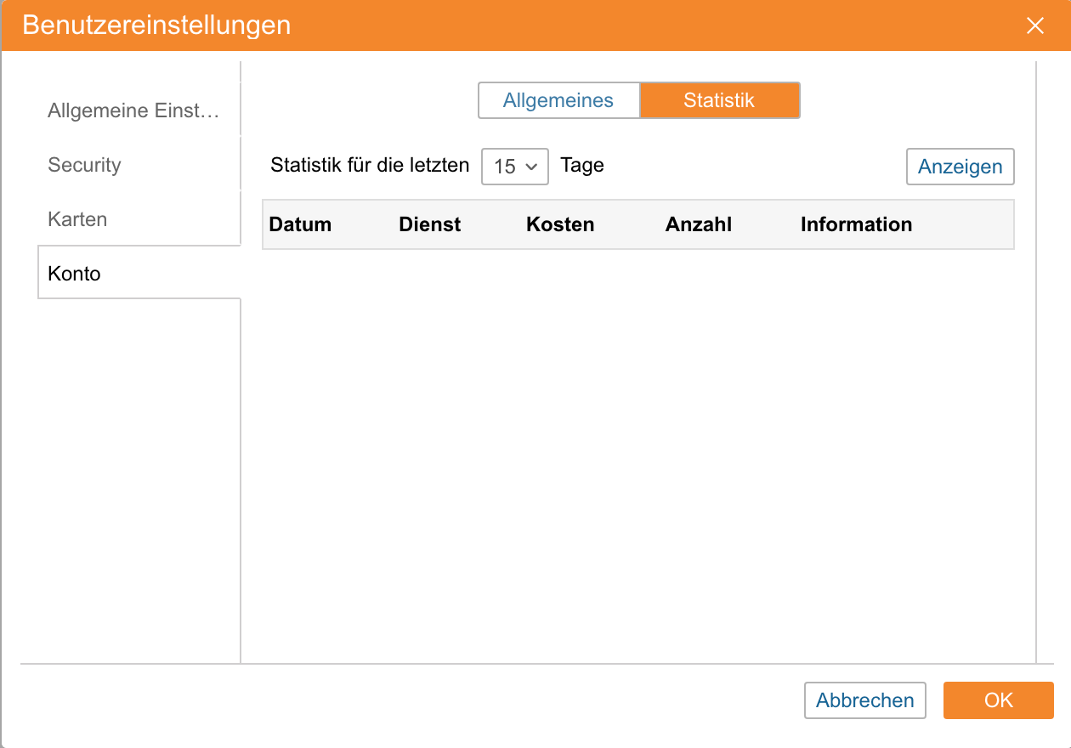Close the Benutzereinstellungen dialog with the X
This screenshot has height=748, width=1071.
1034,25
